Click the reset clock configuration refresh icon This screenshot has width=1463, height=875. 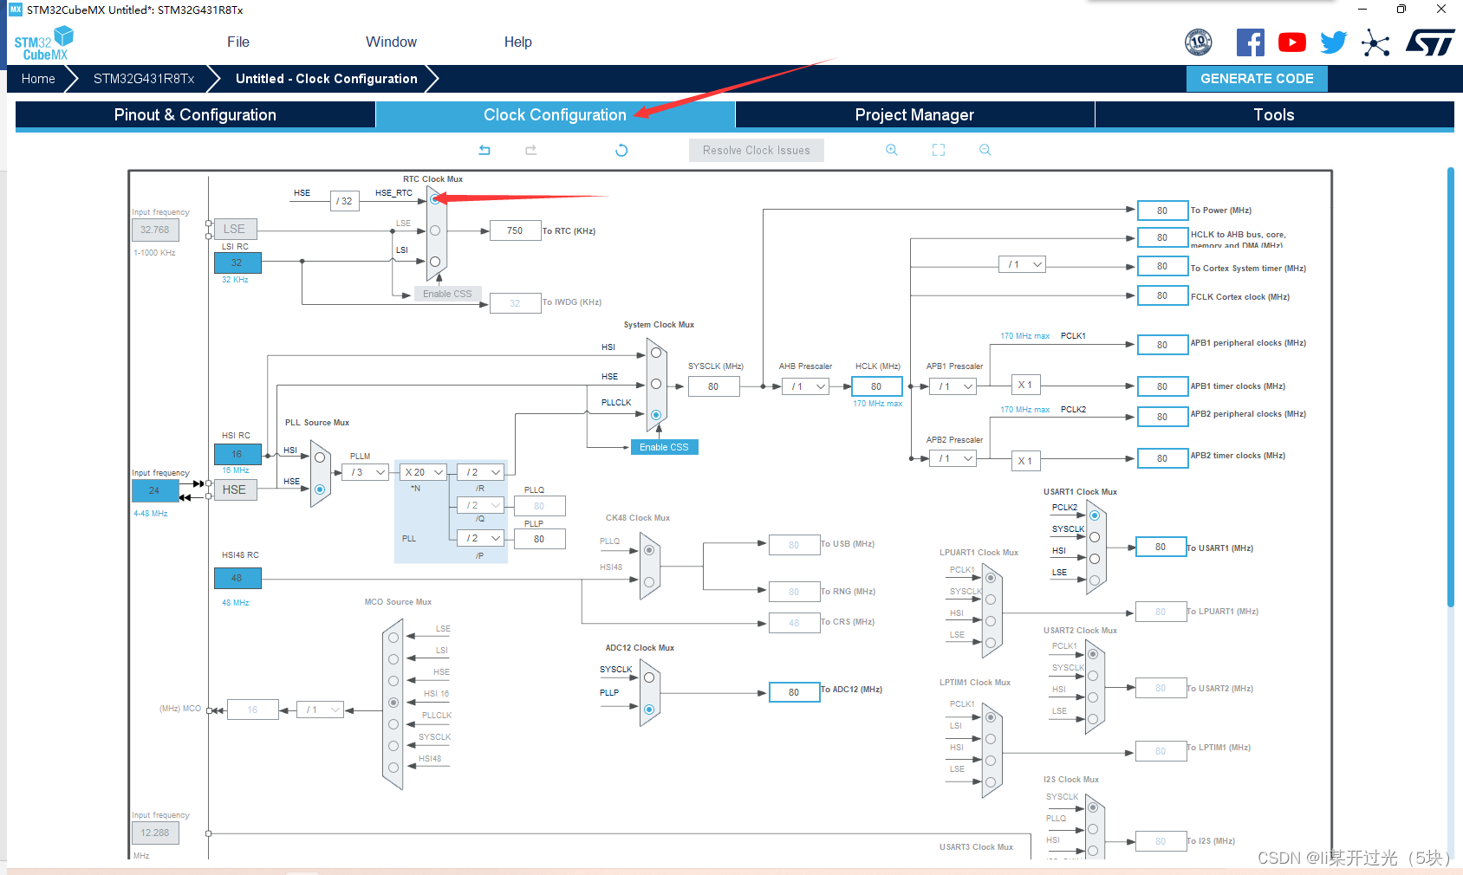click(621, 150)
